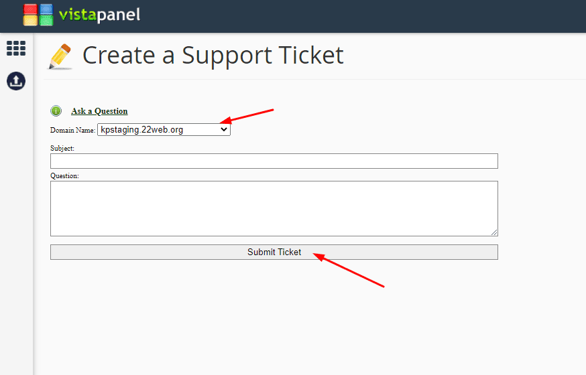Click the VistaPanel logo
Viewport: 586px width, 375px height.
[x=82, y=15]
